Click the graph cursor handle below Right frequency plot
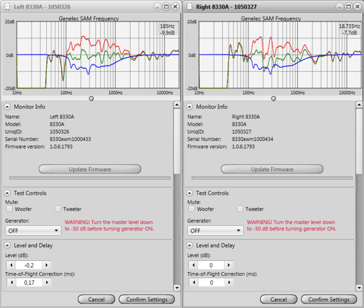 coord(273,99)
